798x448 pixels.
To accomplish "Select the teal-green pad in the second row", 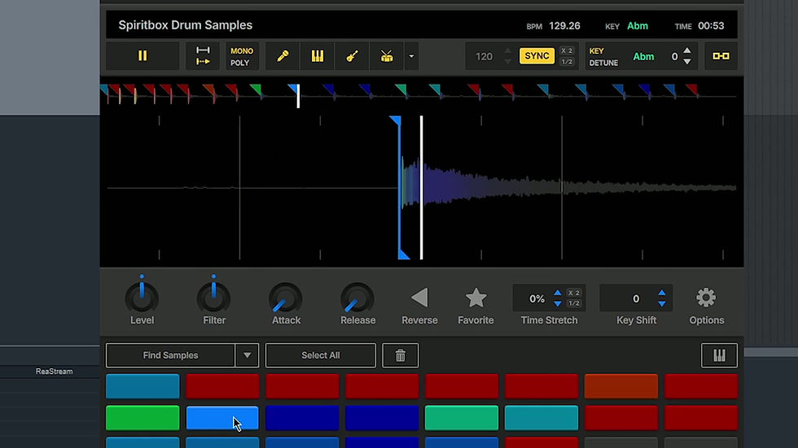I will (462, 418).
